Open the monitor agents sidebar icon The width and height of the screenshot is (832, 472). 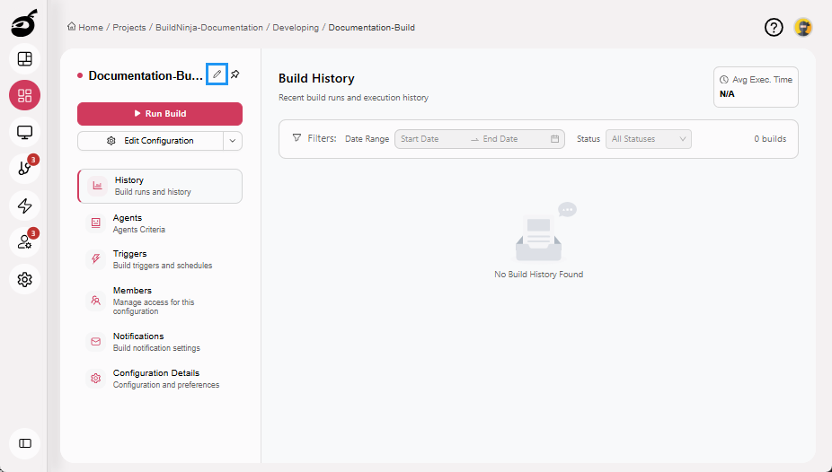tap(24, 132)
